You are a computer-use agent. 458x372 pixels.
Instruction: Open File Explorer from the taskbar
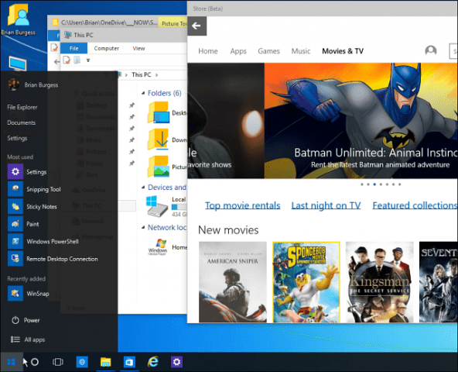(105, 362)
